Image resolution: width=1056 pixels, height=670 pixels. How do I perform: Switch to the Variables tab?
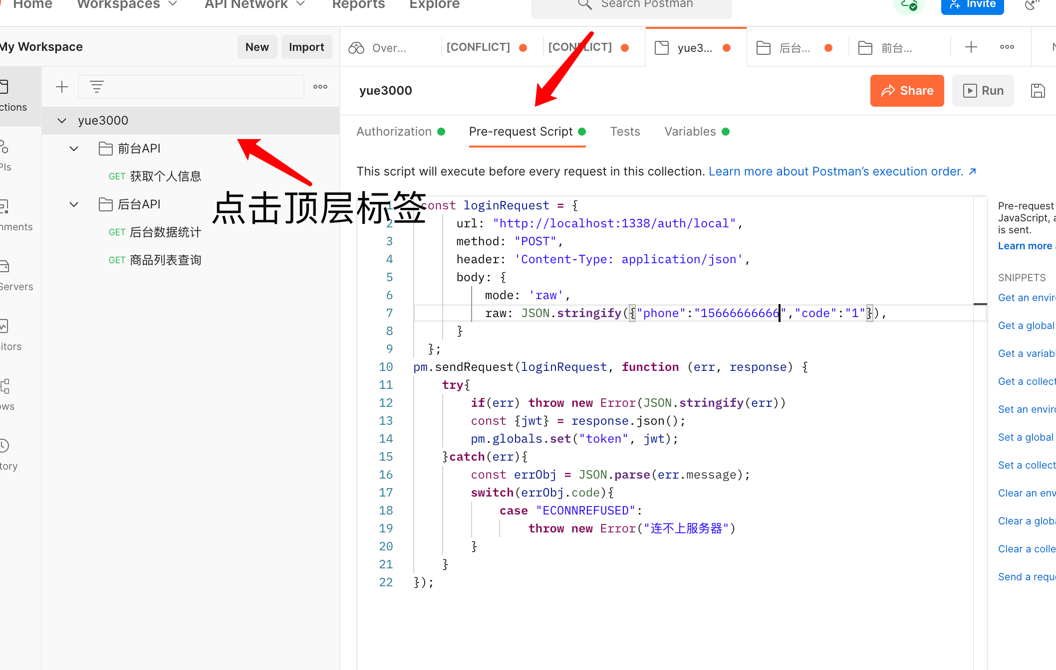click(690, 132)
